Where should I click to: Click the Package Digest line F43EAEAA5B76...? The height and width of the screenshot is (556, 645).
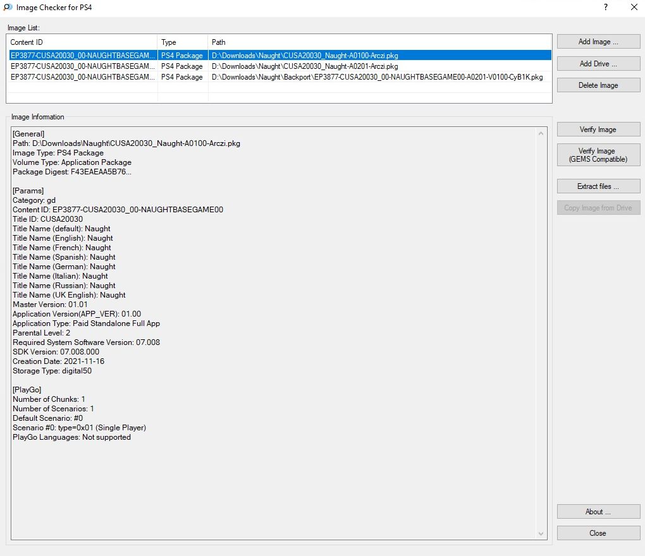pos(72,172)
